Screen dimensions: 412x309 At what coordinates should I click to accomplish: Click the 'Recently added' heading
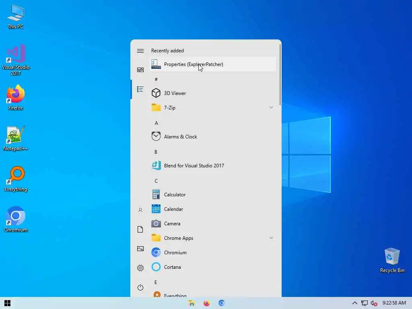167,51
